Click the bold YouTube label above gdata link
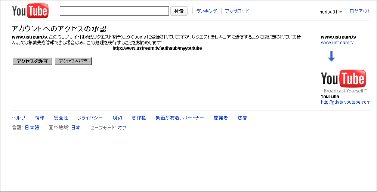Screen dimensions: 377x192 click(x=330, y=96)
